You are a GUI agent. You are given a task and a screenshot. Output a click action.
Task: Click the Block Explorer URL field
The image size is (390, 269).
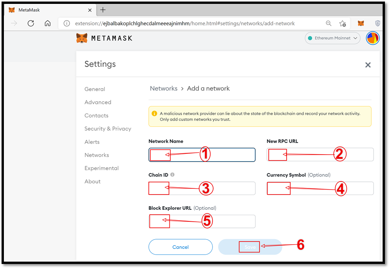coord(202,221)
